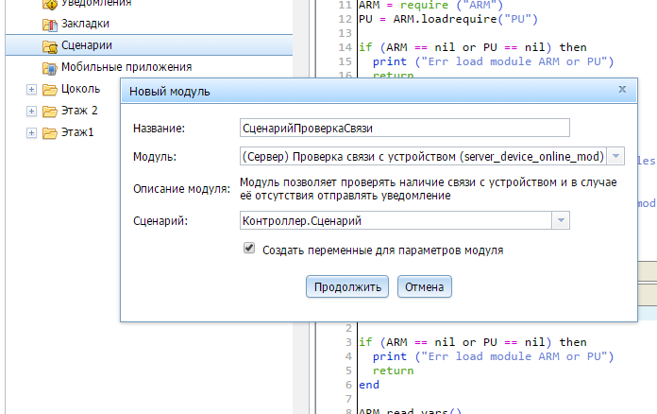Screen dimensions: 657x414
Task: Click the Отмена button
Action: coord(425,287)
